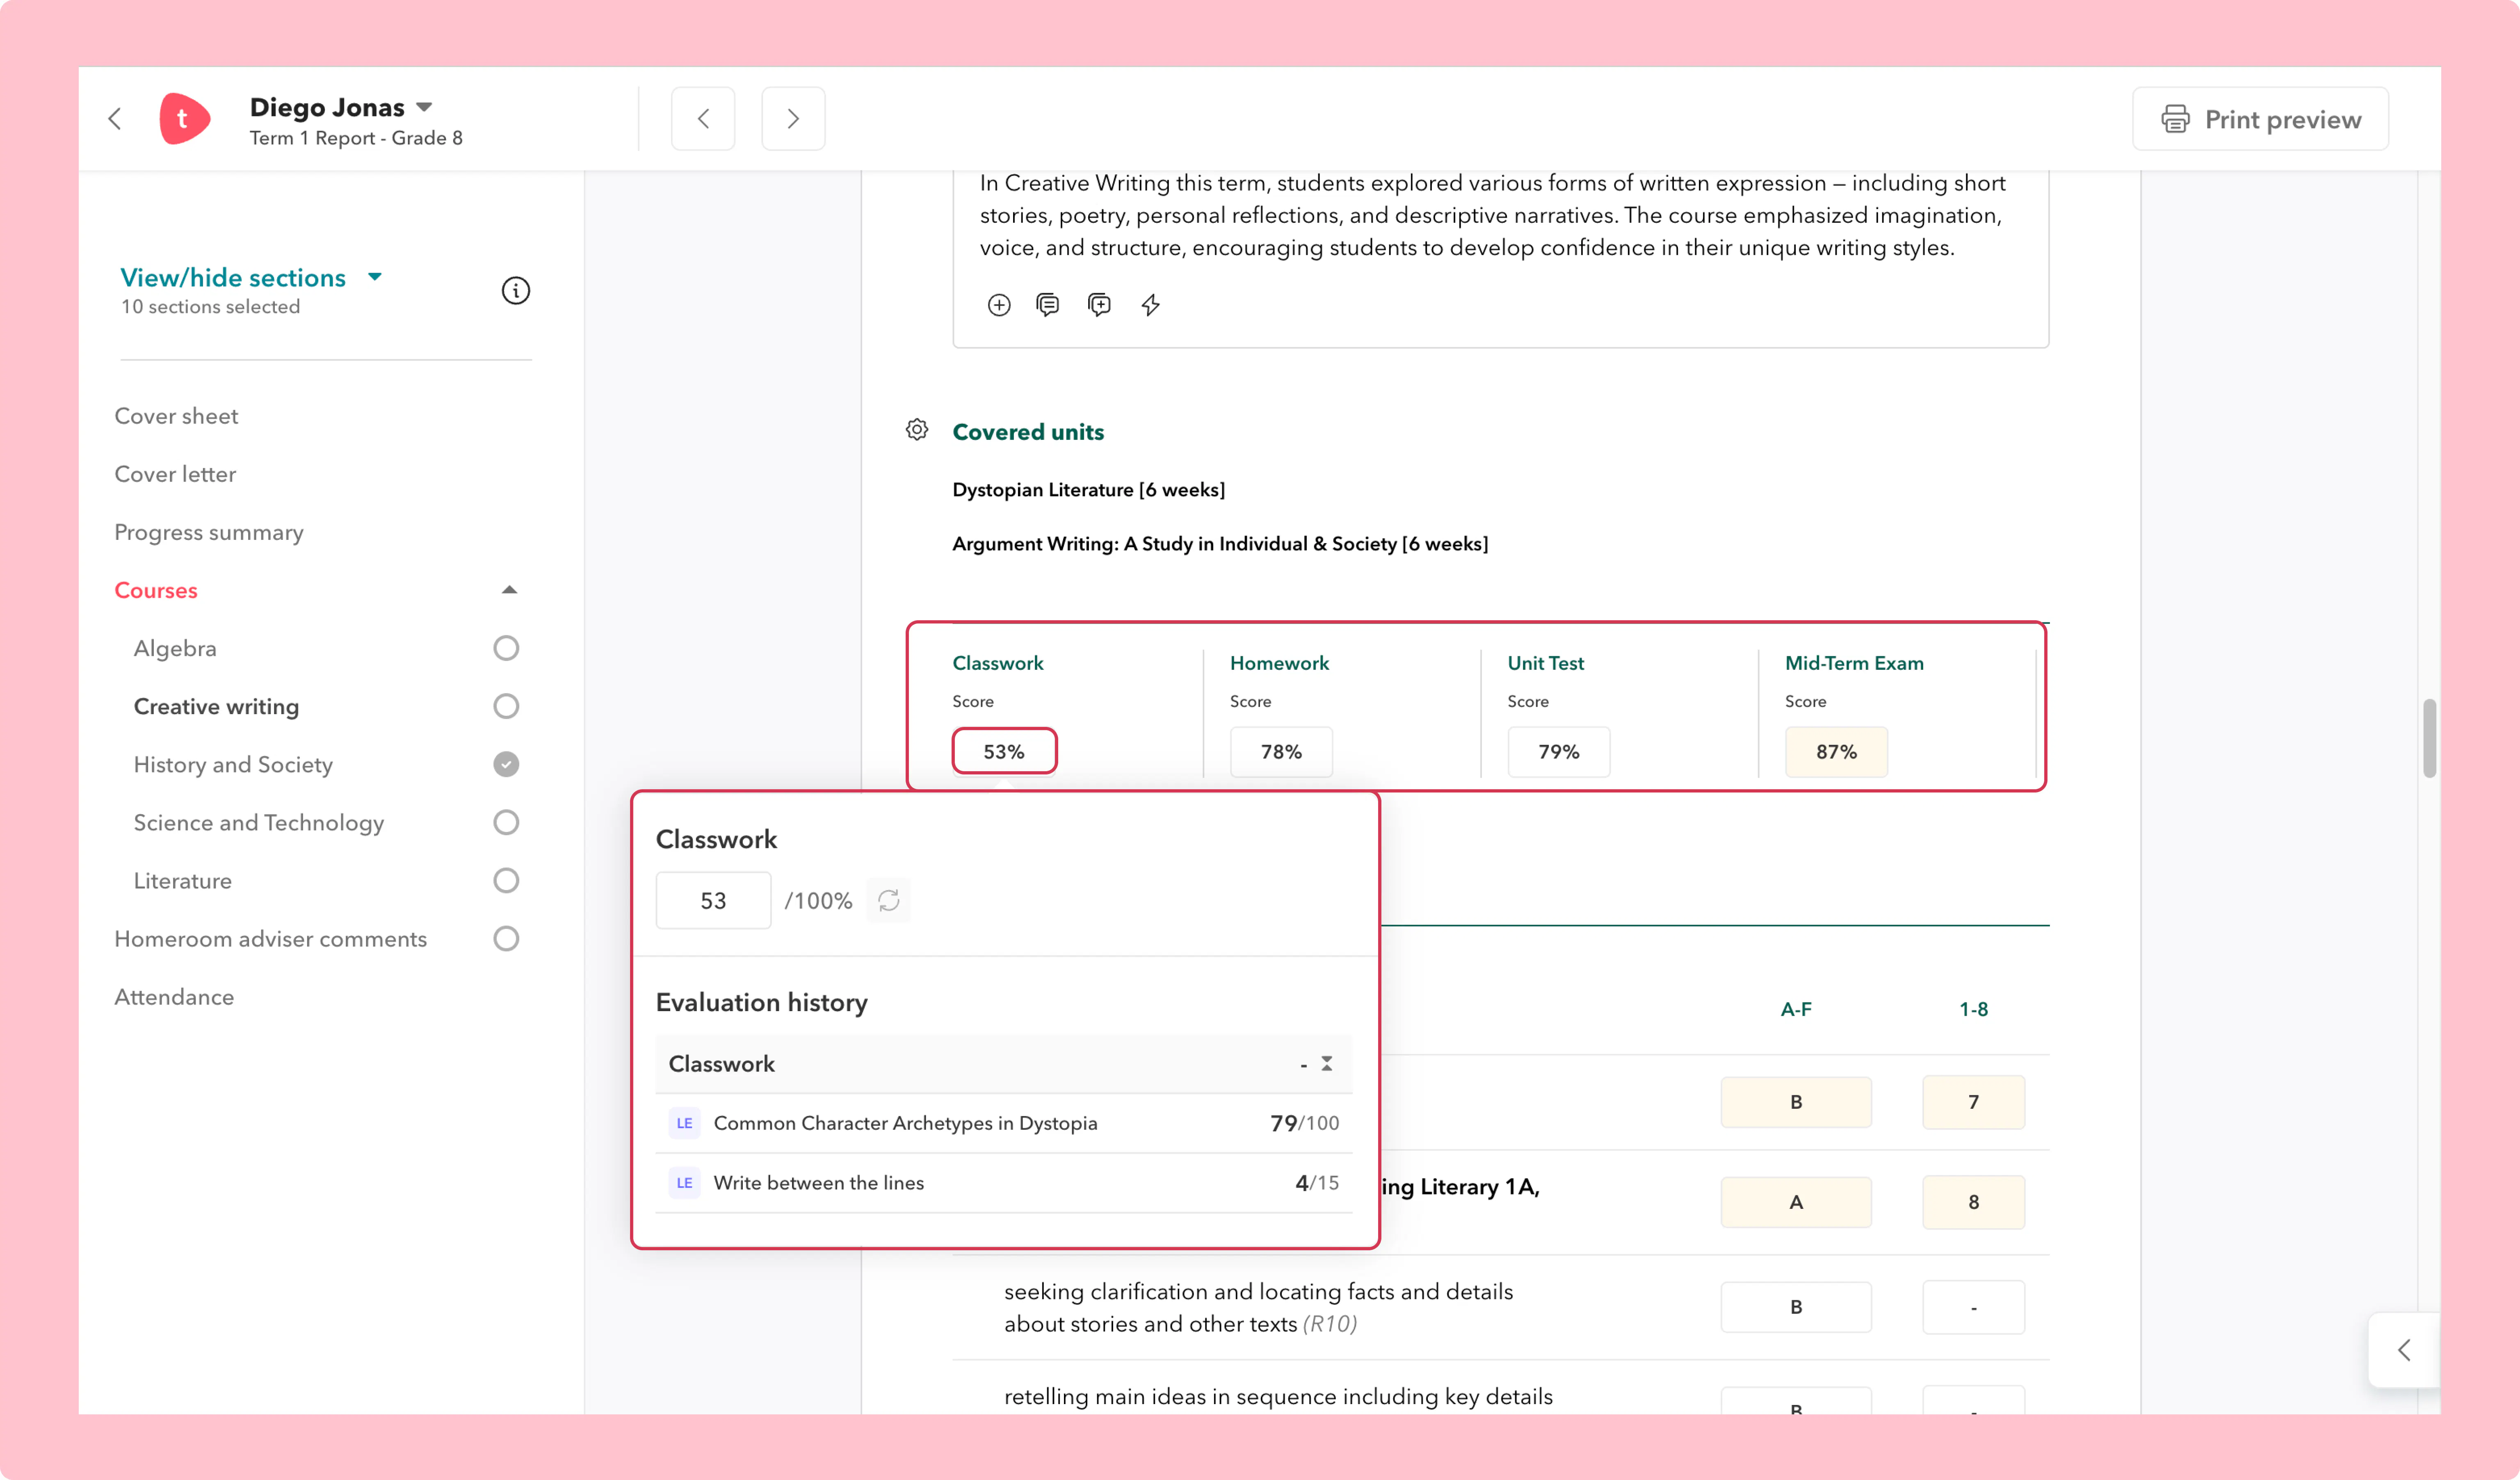Toggle the Homeroom adviser comments status circle
2520x1480 pixels.
506,938
